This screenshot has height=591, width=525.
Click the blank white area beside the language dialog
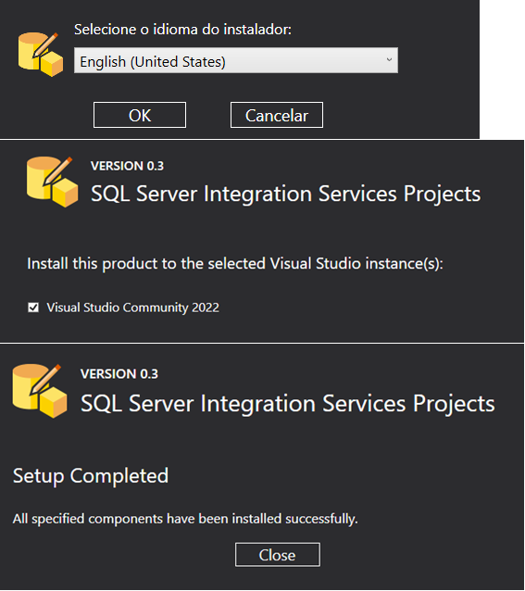pyautogui.click(x=502, y=69)
